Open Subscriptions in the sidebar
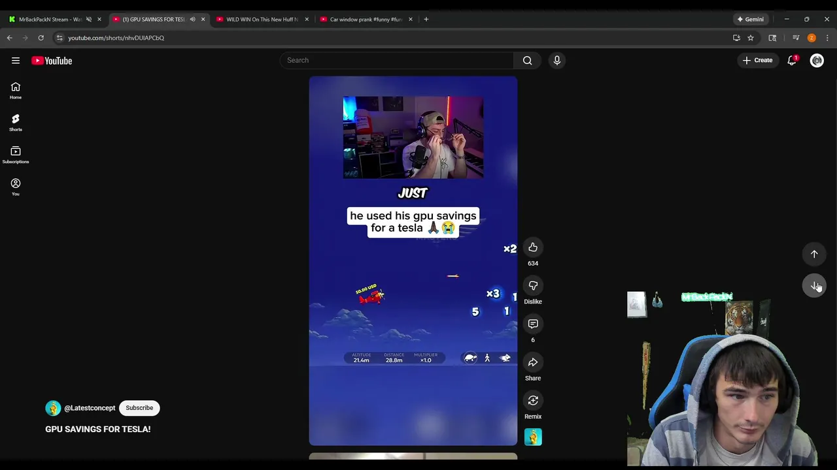This screenshot has width=837, height=470. (x=16, y=155)
